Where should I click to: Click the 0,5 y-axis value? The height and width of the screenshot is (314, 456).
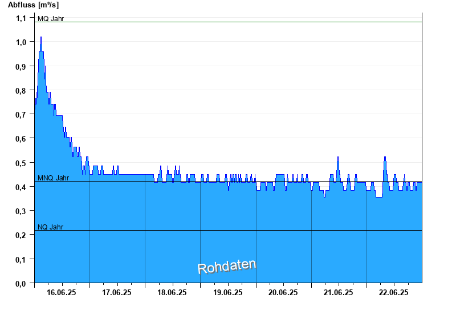(21, 163)
